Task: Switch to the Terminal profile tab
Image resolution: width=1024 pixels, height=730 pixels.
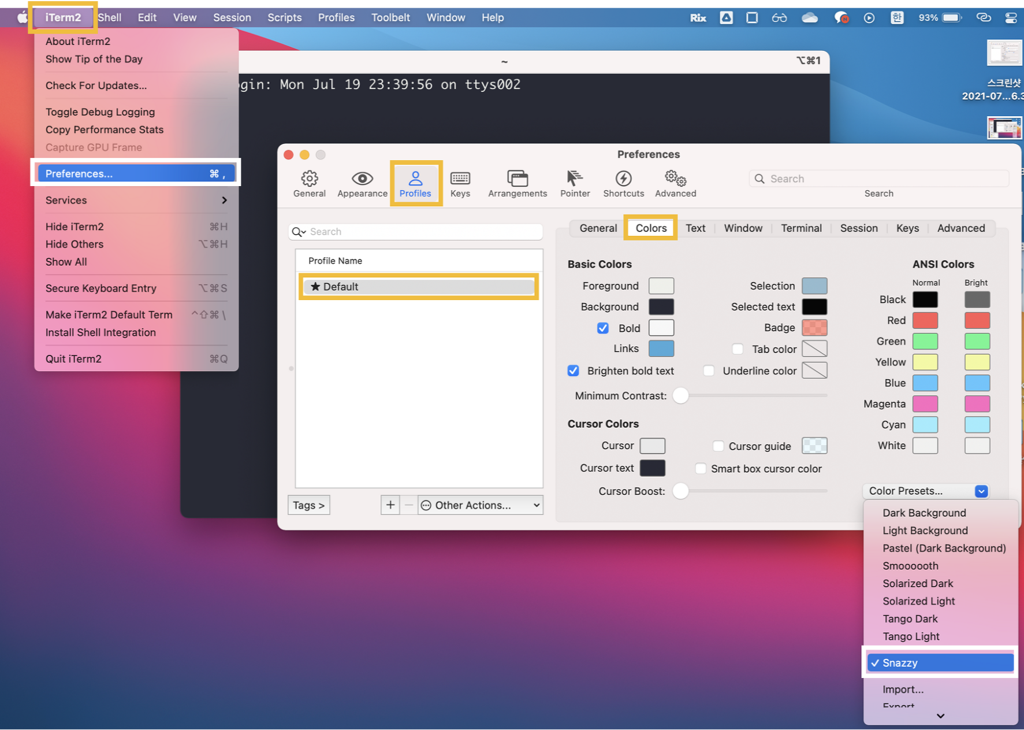Action: click(801, 228)
